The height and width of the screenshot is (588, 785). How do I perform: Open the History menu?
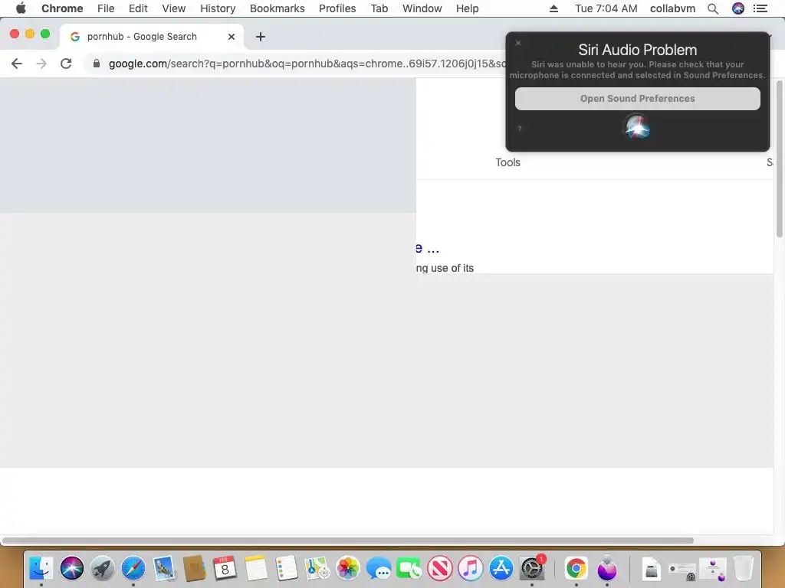pyautogui.click(x=218, y=8)
